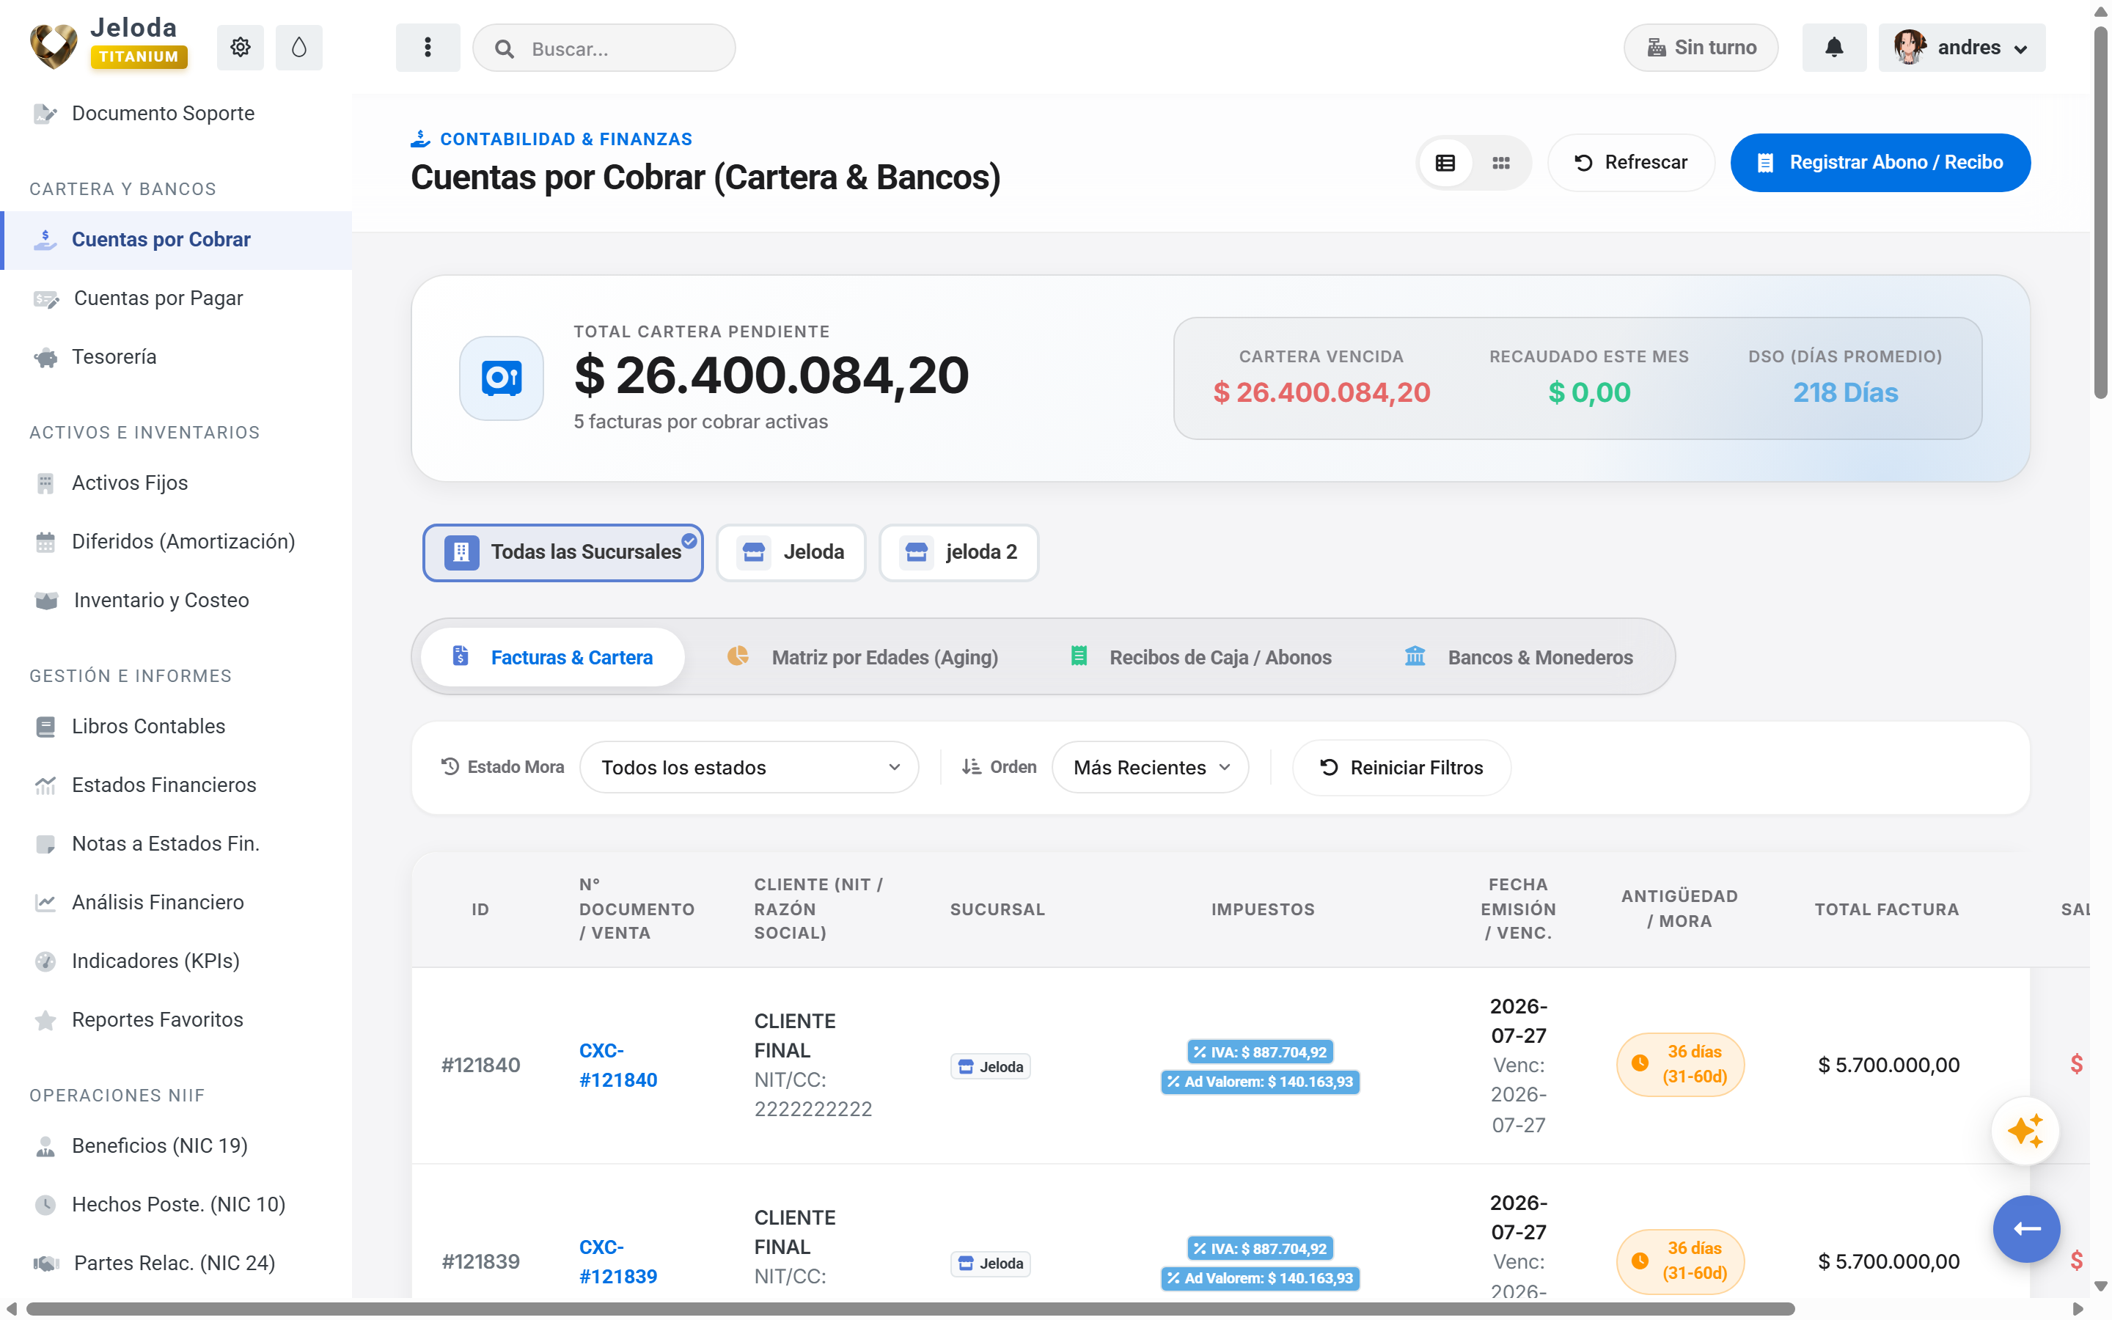Select Facturas & Cartera tab
The height and width of the screenshot is (1320, 2112).
pos(552,657)
